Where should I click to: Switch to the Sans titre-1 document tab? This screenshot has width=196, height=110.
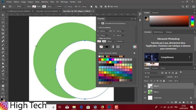[x=47, y=11]
